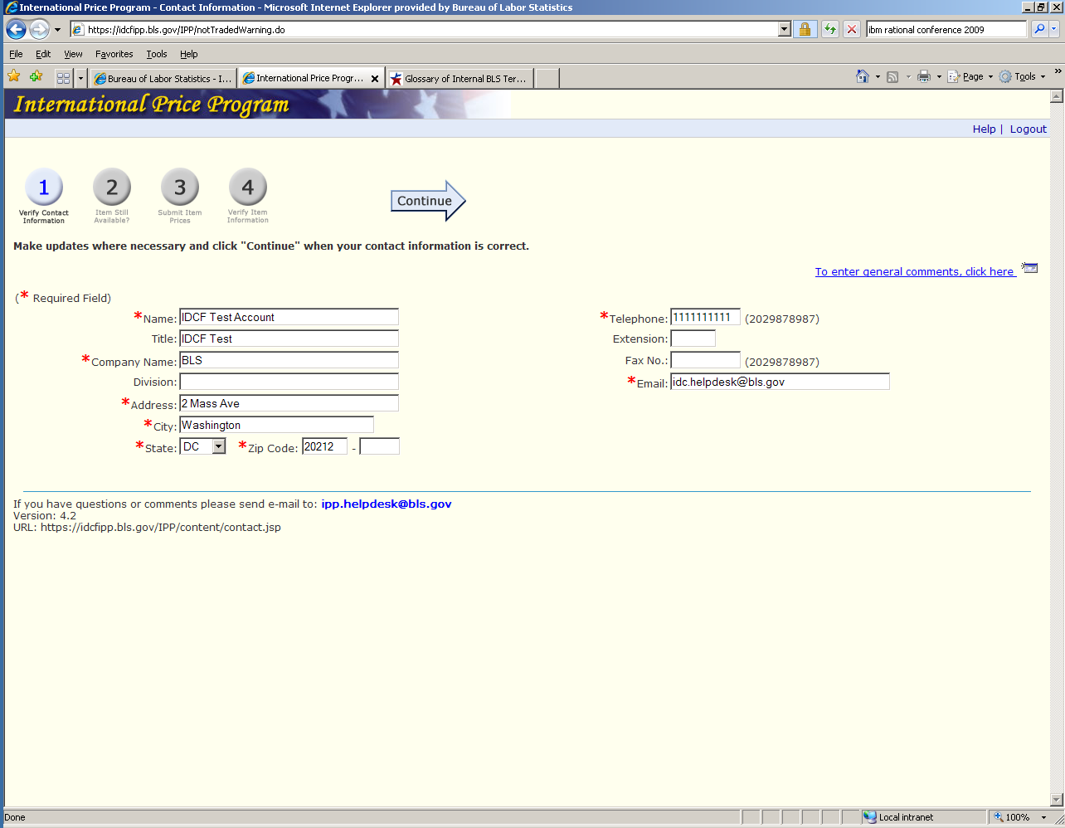
Task: Click the envelope icon beside general comments
Action: click(1029, 268)
